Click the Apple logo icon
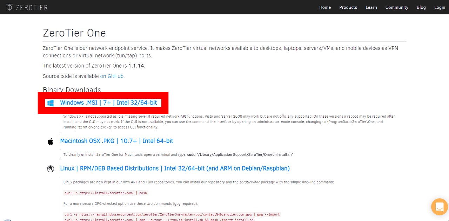 51,141
